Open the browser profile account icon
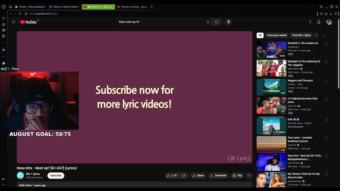 pyautogui.click(x=326, y=14)
